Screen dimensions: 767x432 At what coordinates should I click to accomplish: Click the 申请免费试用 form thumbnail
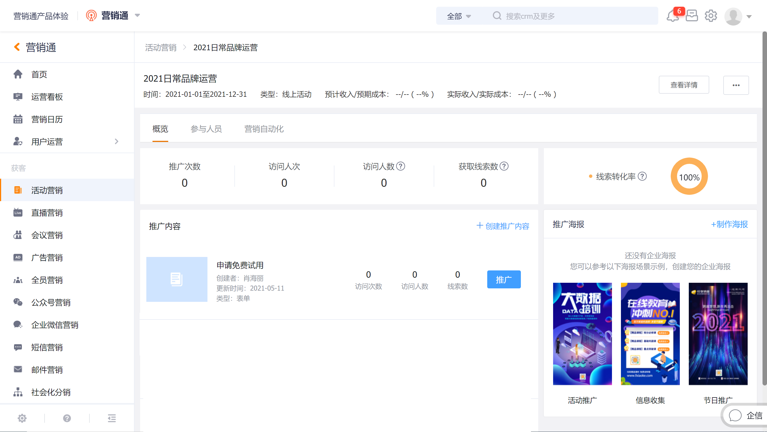point(177,279)
